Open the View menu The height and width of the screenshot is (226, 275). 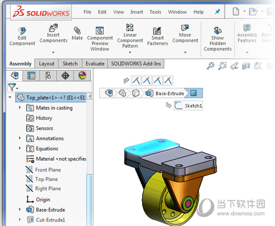(119, 12)
